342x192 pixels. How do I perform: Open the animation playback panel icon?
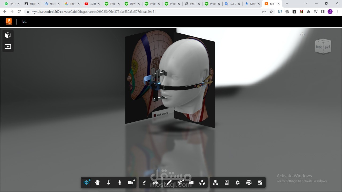click(x=8, y=47)
